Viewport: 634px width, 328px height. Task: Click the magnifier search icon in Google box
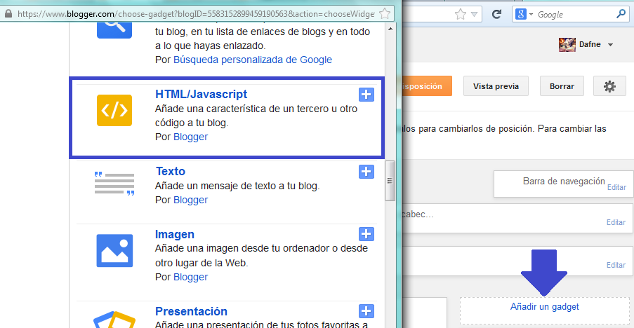(621, 14)
